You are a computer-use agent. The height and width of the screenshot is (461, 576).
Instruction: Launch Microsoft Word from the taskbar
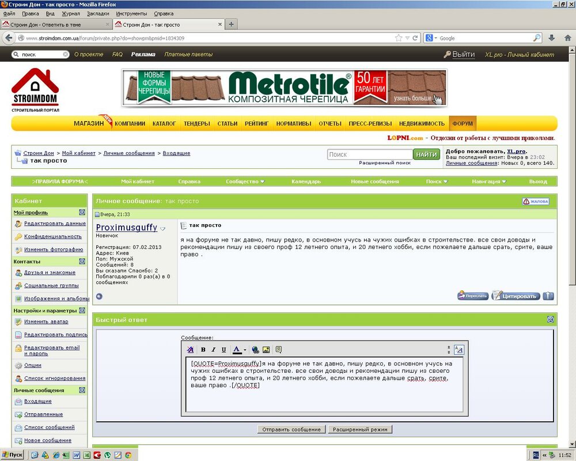(77, 455)
